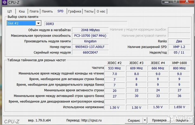Click the translation link http://cpuz.ru
The image size is (195, 125).
tap(92, 120)
